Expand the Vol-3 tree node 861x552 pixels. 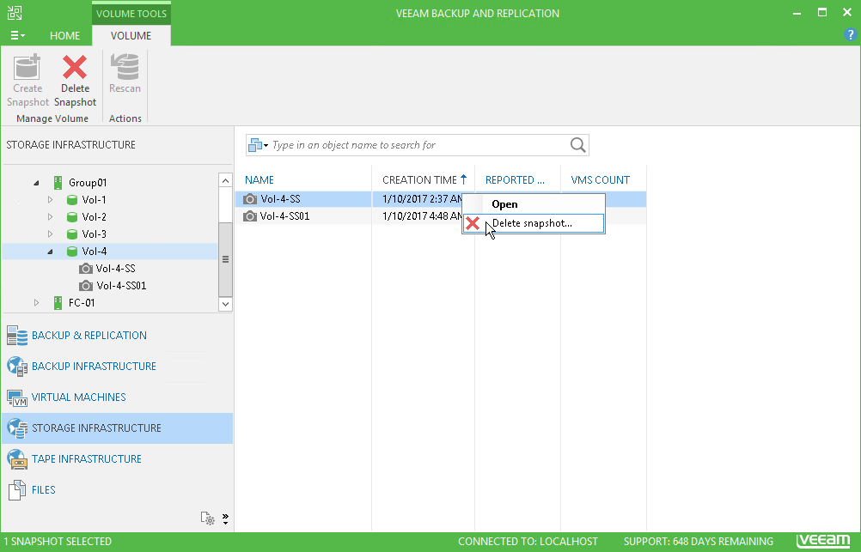pos(50,234)
